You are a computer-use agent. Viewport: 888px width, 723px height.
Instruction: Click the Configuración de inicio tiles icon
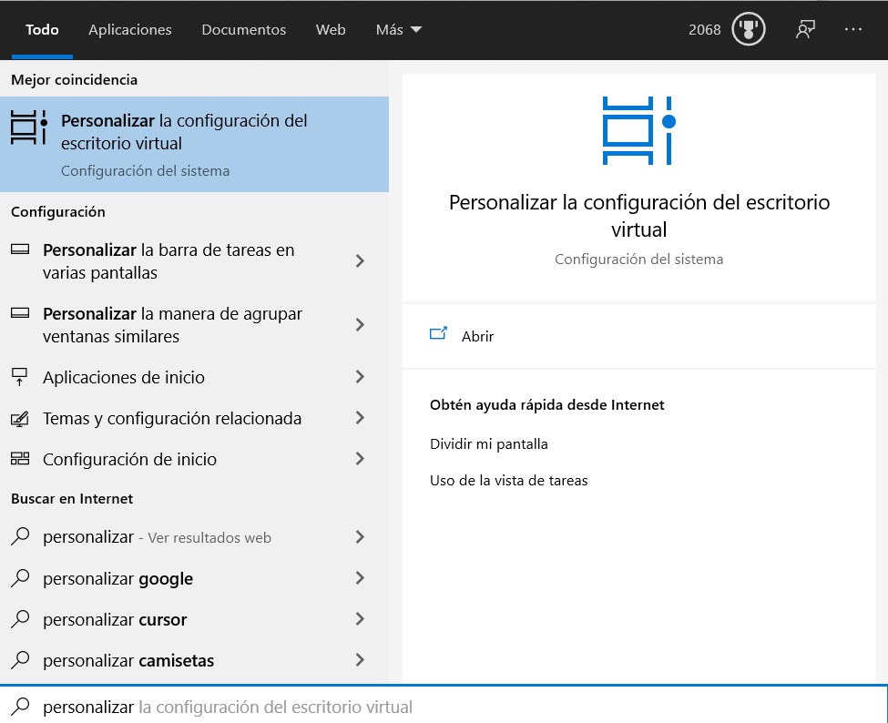(20, 459)
